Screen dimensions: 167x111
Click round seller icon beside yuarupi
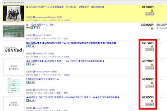click(x=34, y=108)
